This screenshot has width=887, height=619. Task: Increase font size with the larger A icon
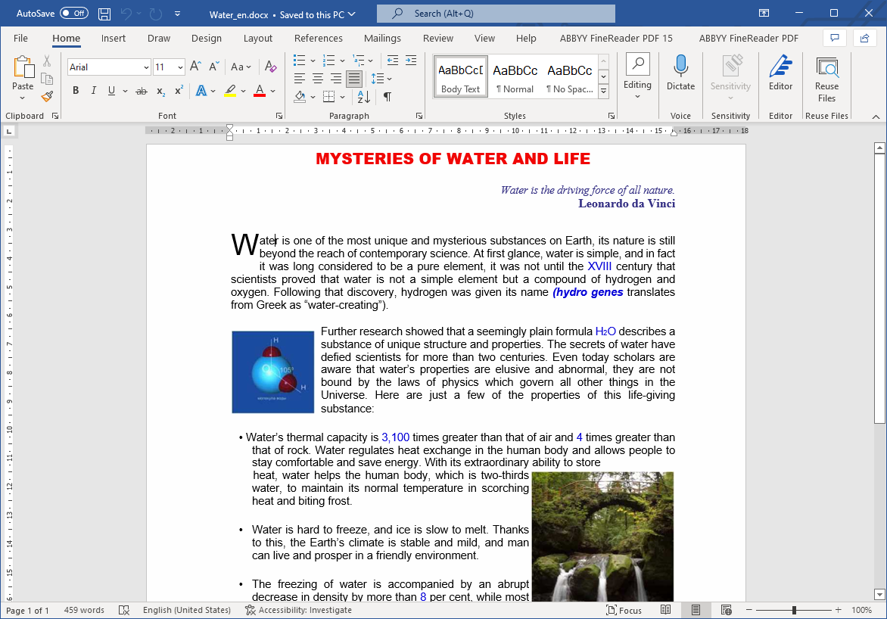[195, 67]
